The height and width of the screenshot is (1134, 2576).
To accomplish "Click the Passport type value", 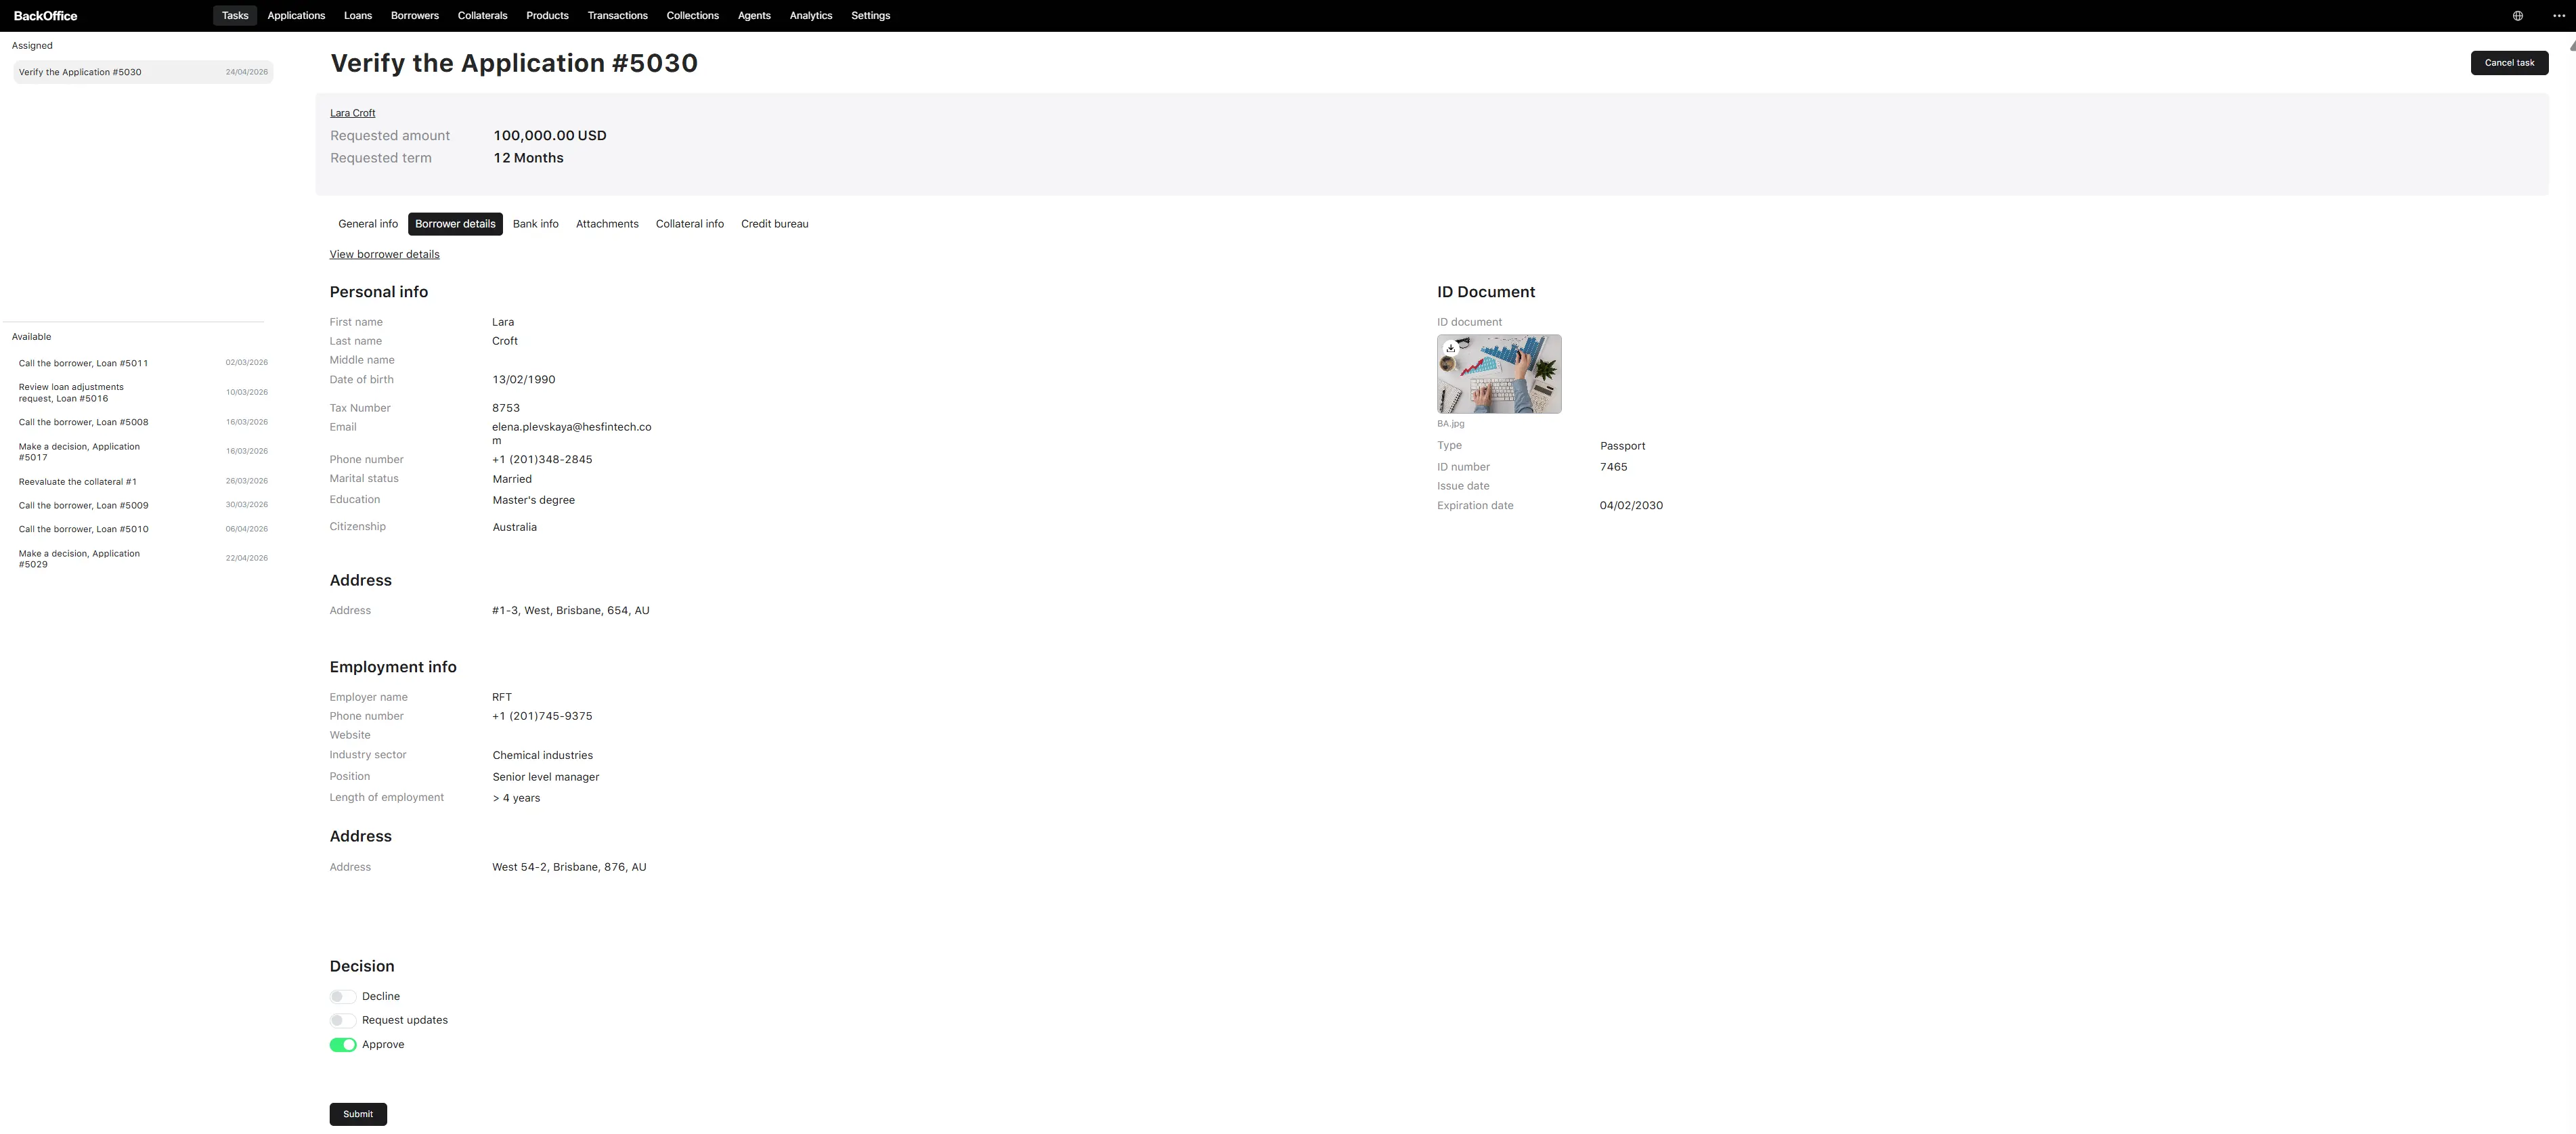I will pyautogui.click(x=1622, y=446).
